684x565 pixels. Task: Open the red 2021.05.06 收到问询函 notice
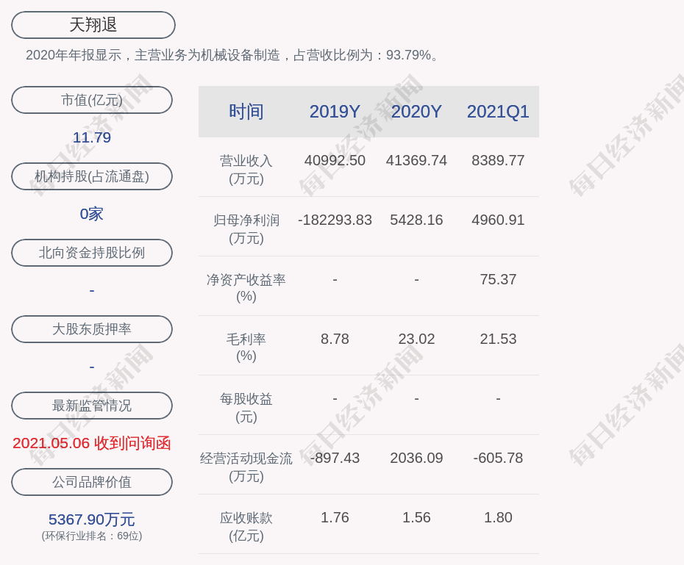click(x=92, y=443)
